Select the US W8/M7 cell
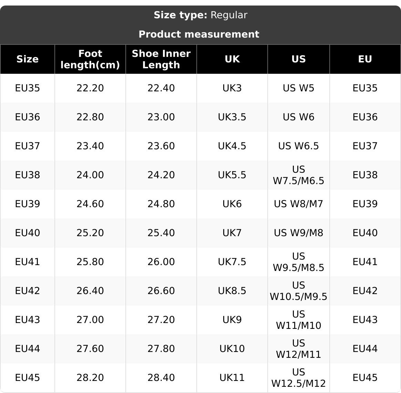 (299, 204)
